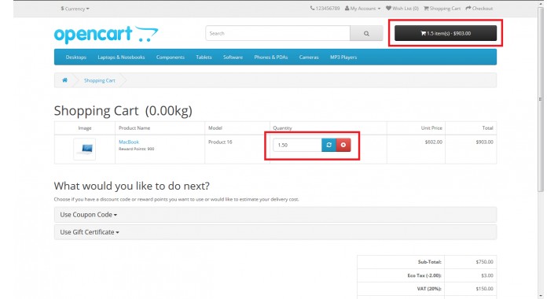Update MacBook quantity with refresh button
The height and width of the screenshot is (299, 558).
pos(329,145)
